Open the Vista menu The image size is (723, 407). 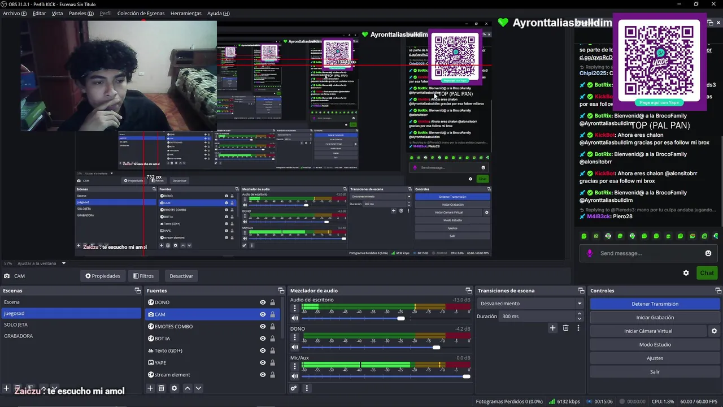[57, 13]
